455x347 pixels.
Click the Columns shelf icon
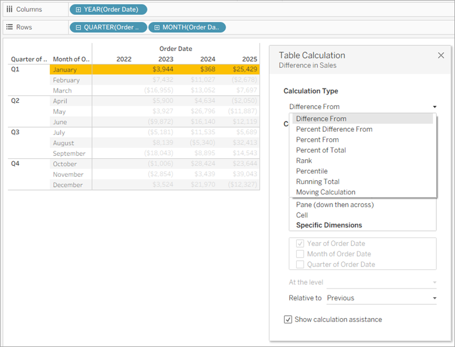pos(10,9)
